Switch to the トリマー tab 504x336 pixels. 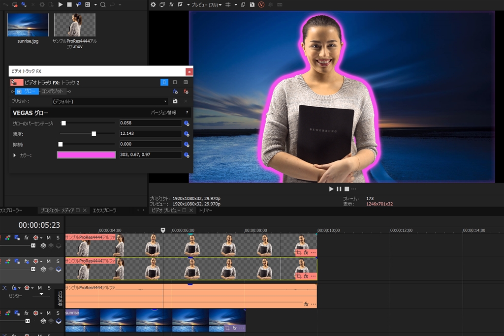(206, 211)
